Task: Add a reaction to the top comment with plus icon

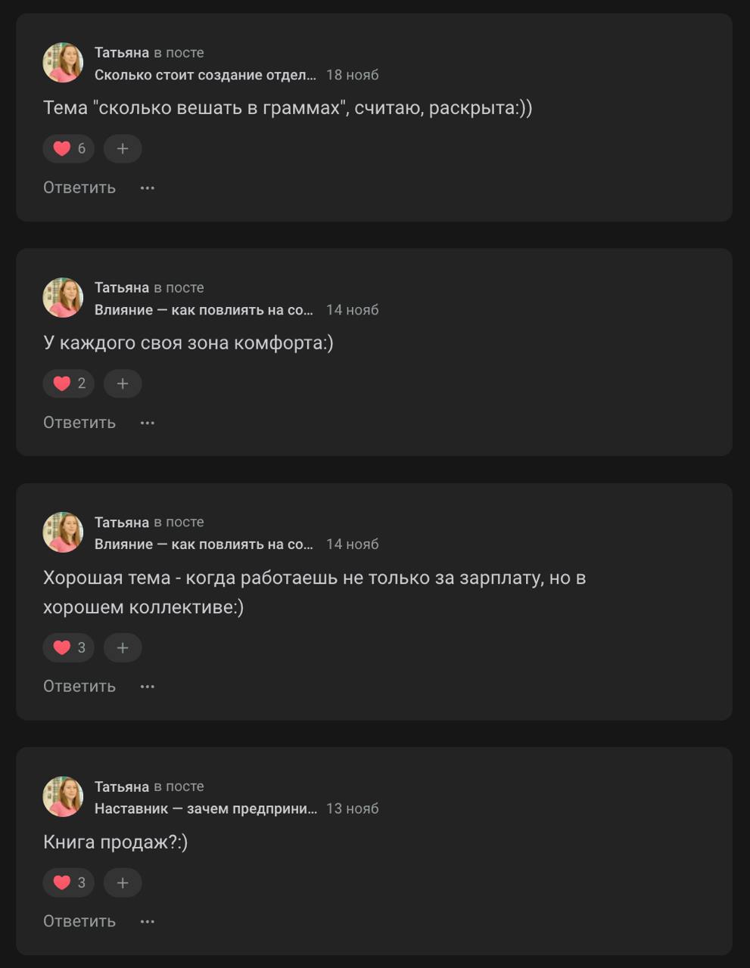Action: tap(122, 148)
